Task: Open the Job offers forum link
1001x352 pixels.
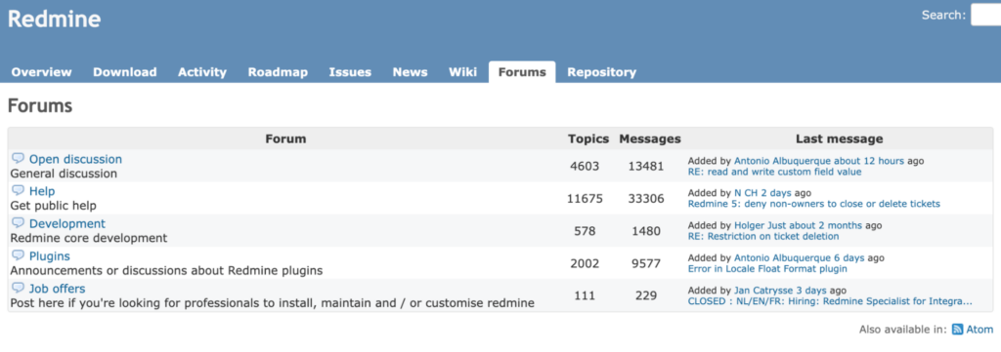Action: click(x=57, y=289)
